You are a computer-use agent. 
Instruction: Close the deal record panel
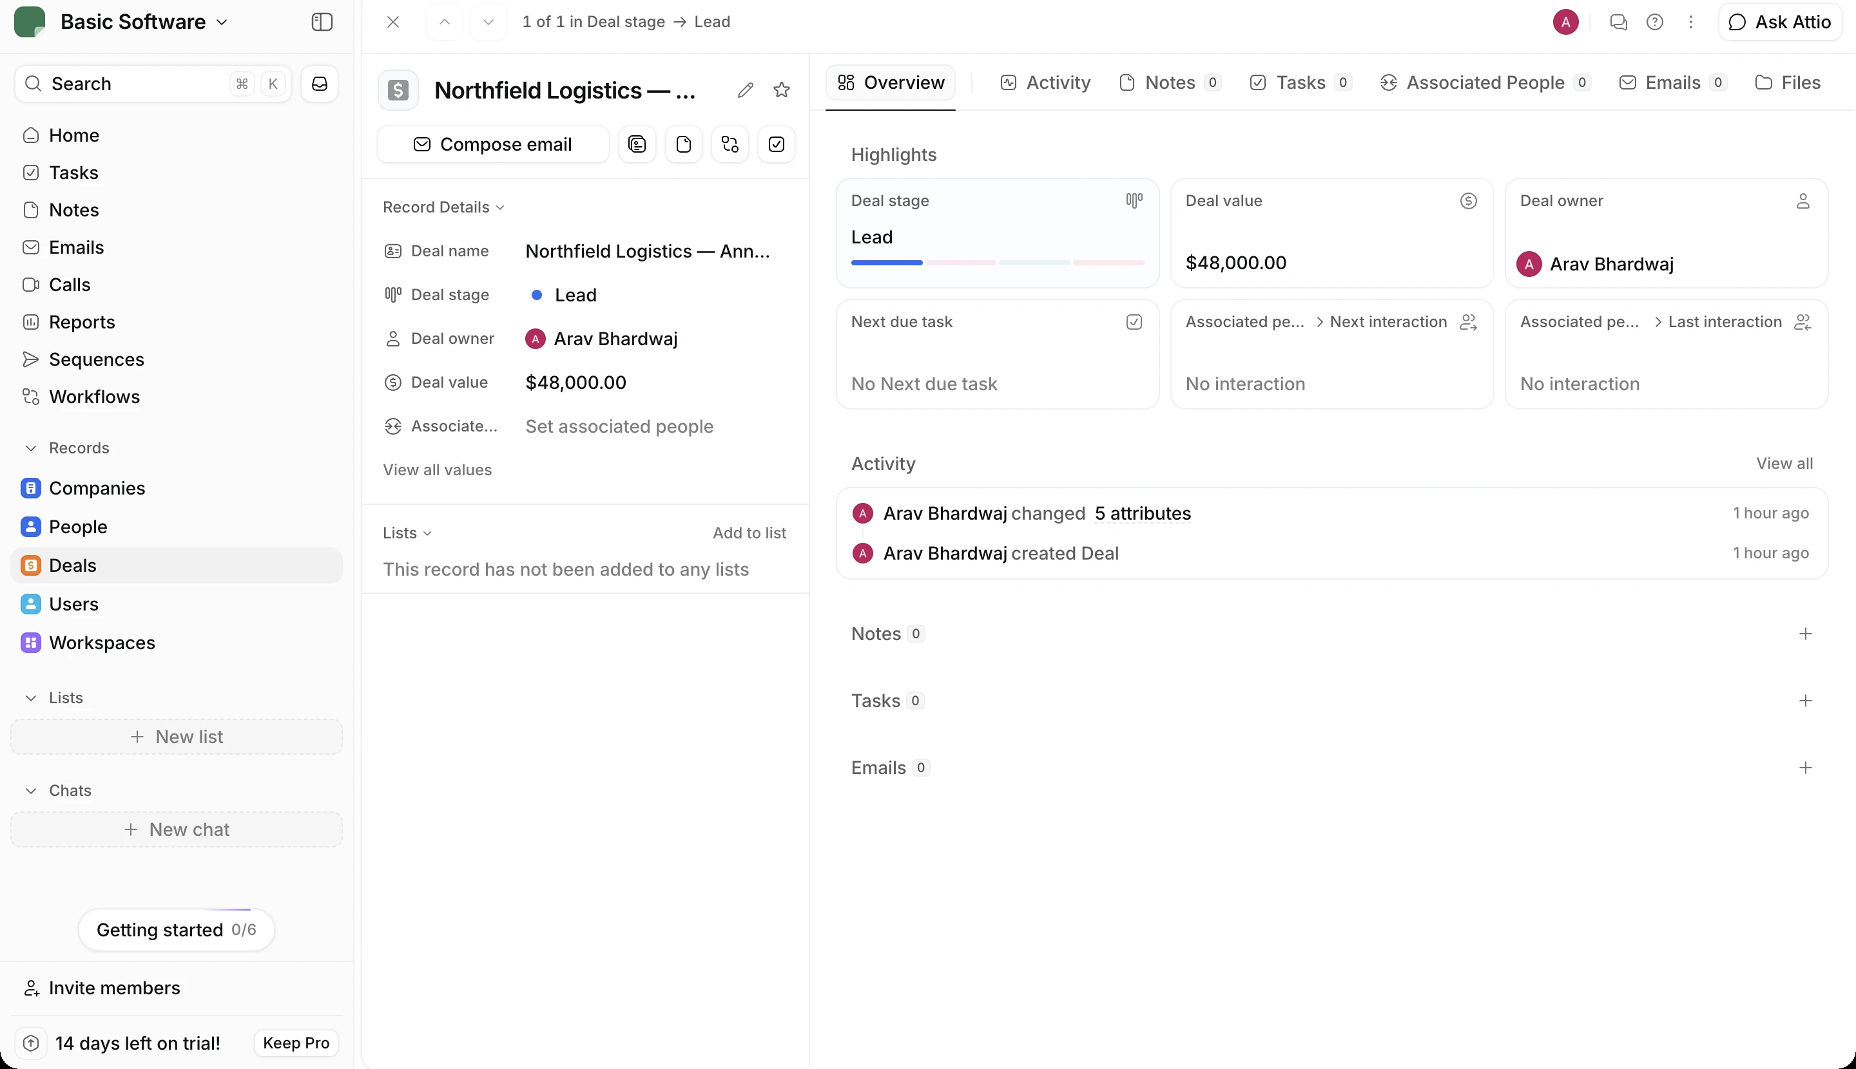(x=393, y=22)
